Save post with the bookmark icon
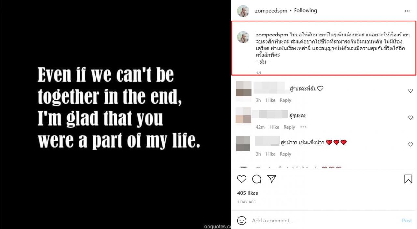Screen dimensions: 417x229 (408, 179)
